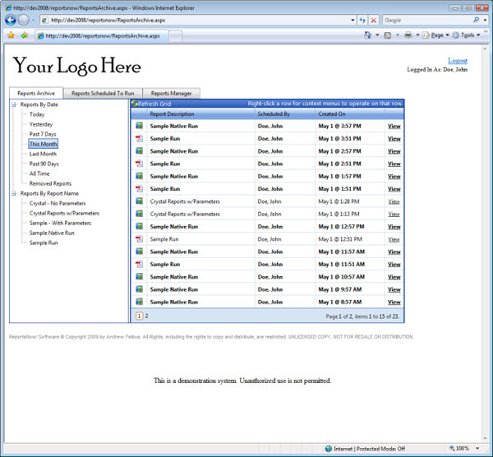Click the Refresh Grid text link

pyautogui.click(x=154, y=104)
